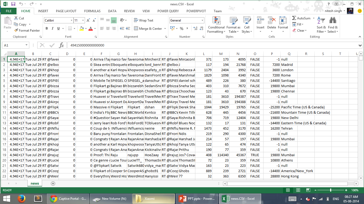Open the font size dropdown
Image resolution: width=364 pixels, height=204 pixels.
[83, 20]
